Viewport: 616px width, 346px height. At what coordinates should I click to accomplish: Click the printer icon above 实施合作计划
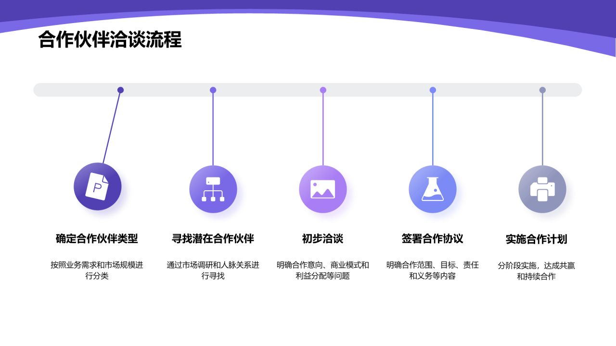[x=542, y=189]
